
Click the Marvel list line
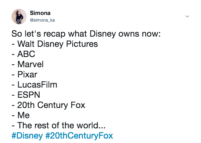pos(28,64)
